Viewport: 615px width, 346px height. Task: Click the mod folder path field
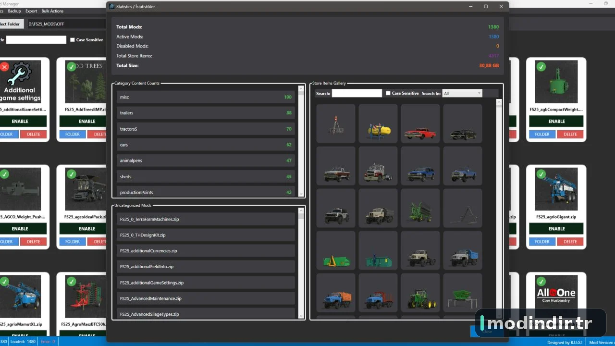(66, 24)
